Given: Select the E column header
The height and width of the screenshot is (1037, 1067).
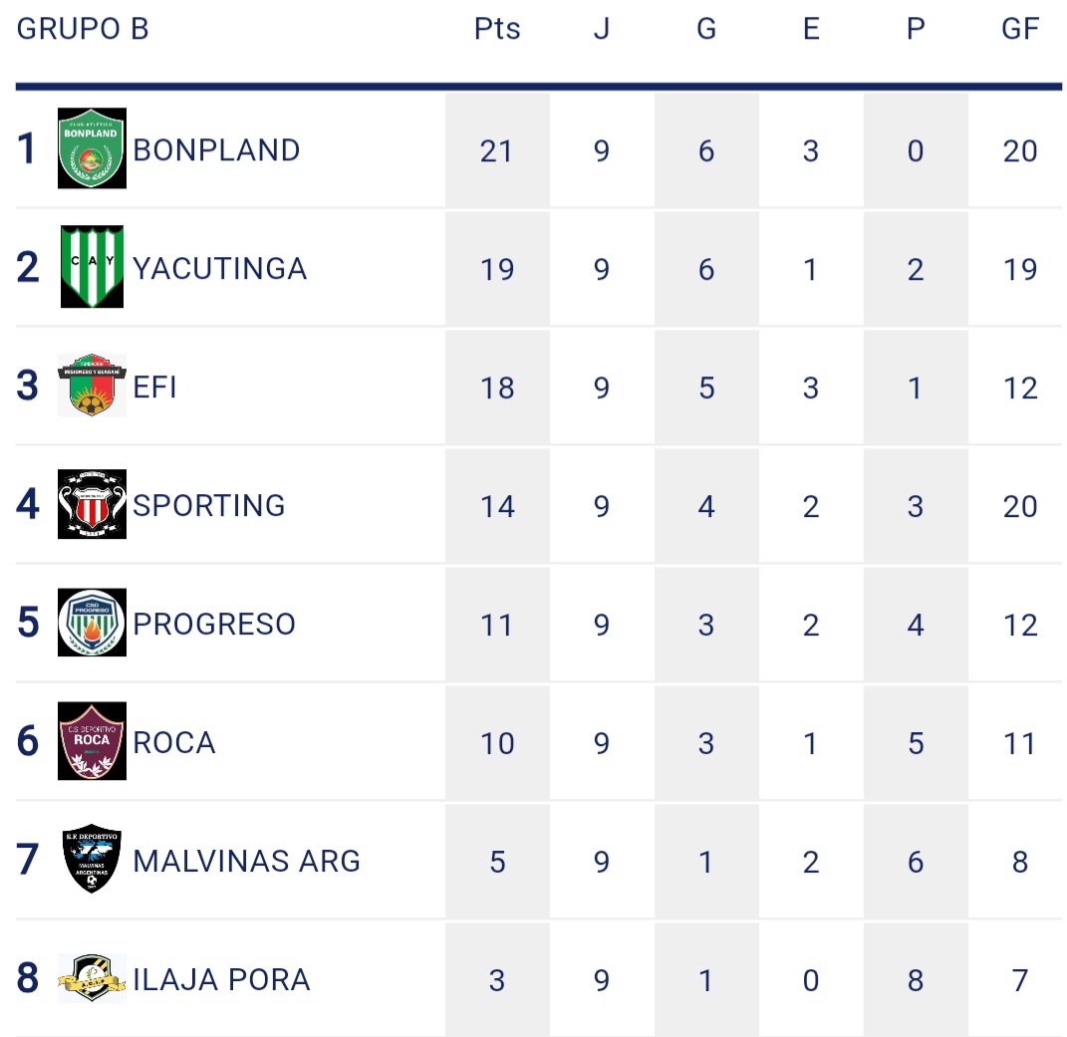Looking at the screenshot, I should click(811, 29).
